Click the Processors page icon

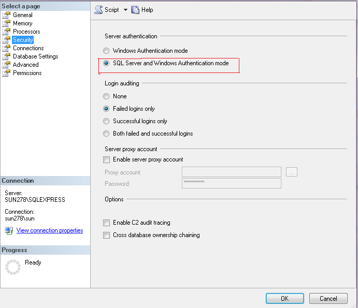(x=6, y=32)
